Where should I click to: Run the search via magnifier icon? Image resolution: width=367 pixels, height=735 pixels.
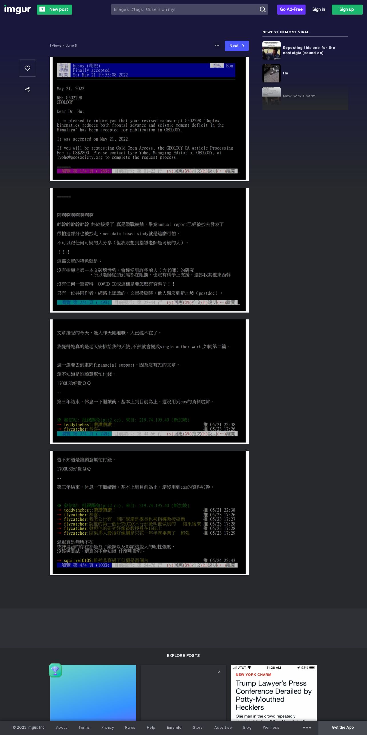(262, 9)
